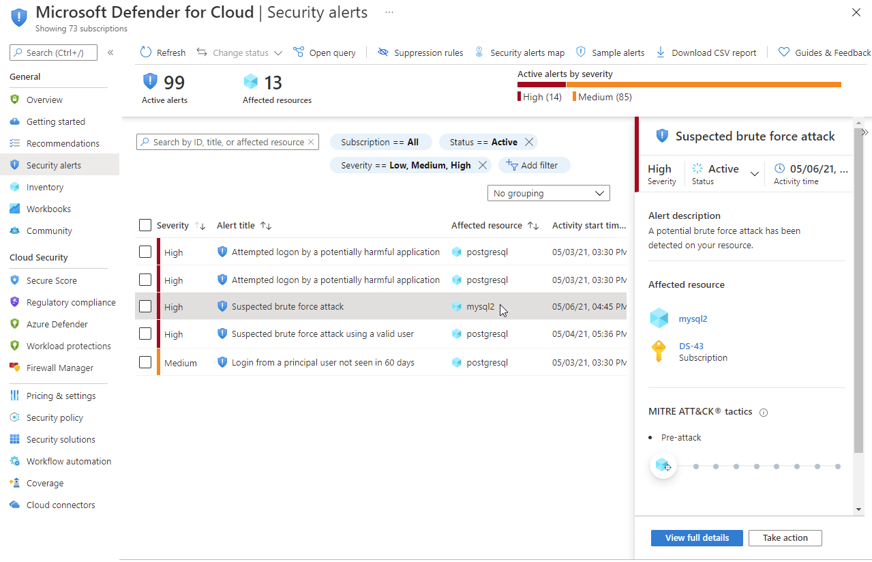Click the Suppression rules eye icon
The width and height of the screenshot is (872, 562).
click(383, 53)
